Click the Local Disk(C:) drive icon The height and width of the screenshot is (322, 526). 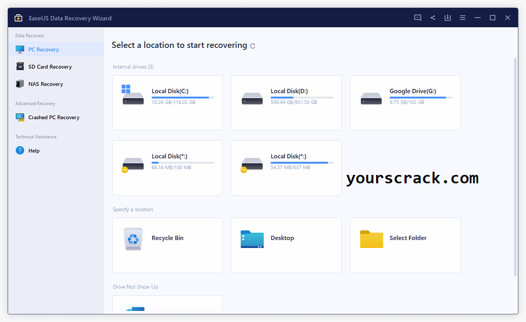click(133, 95)
